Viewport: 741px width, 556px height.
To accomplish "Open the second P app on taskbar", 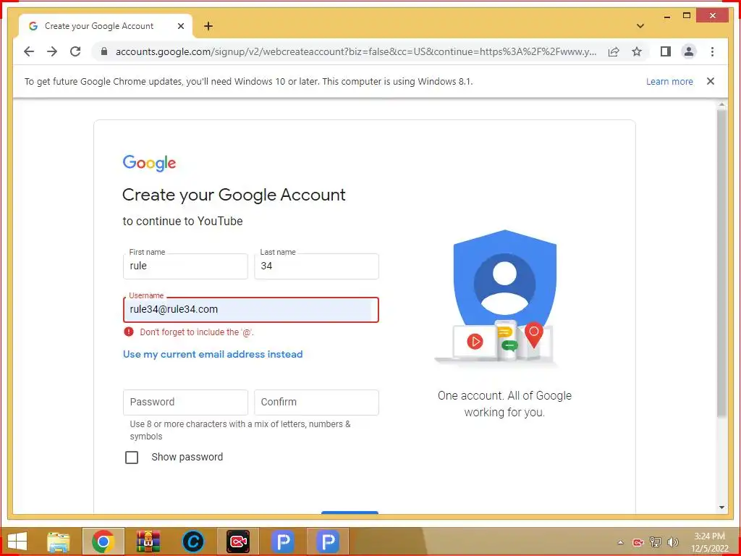I will pyautogui.click(x=328, y=542).
